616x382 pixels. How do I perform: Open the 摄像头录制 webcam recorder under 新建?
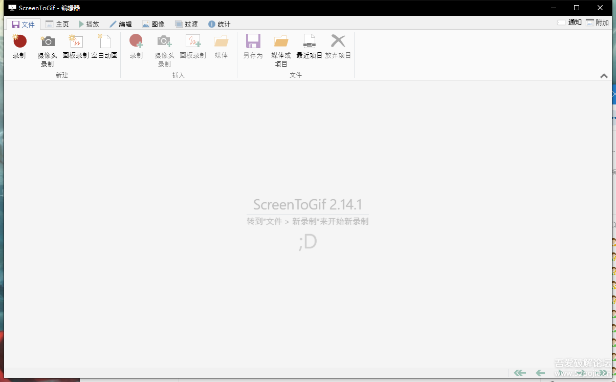coord(48,51)
